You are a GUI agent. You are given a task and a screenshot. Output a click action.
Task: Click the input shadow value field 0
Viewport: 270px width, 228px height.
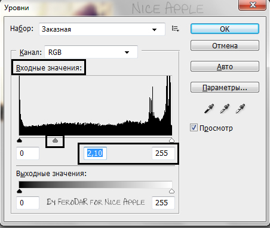(x=27, y=153)
